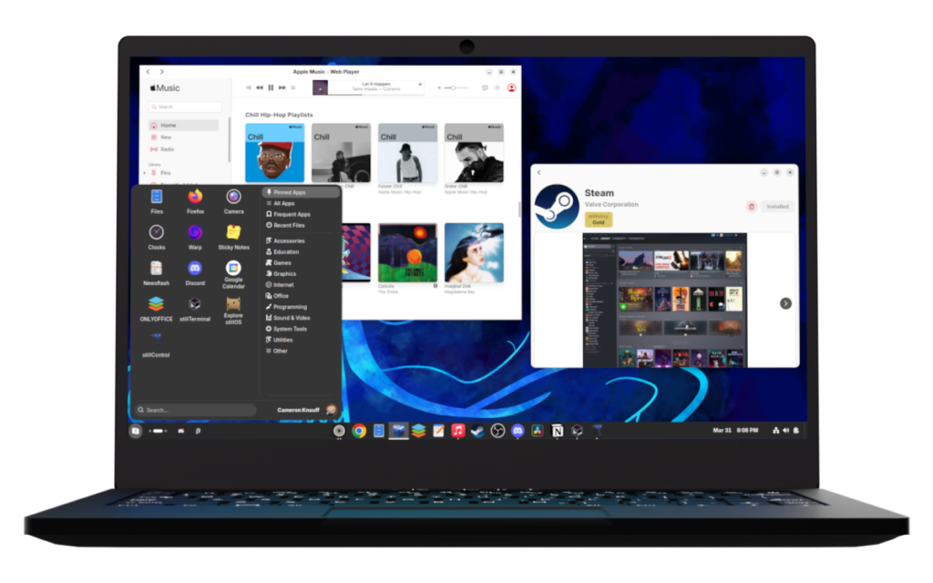This screenshot has width=933, height=583.
Task: Click the Installed button on the Steam page
Action: coord(777,207)
